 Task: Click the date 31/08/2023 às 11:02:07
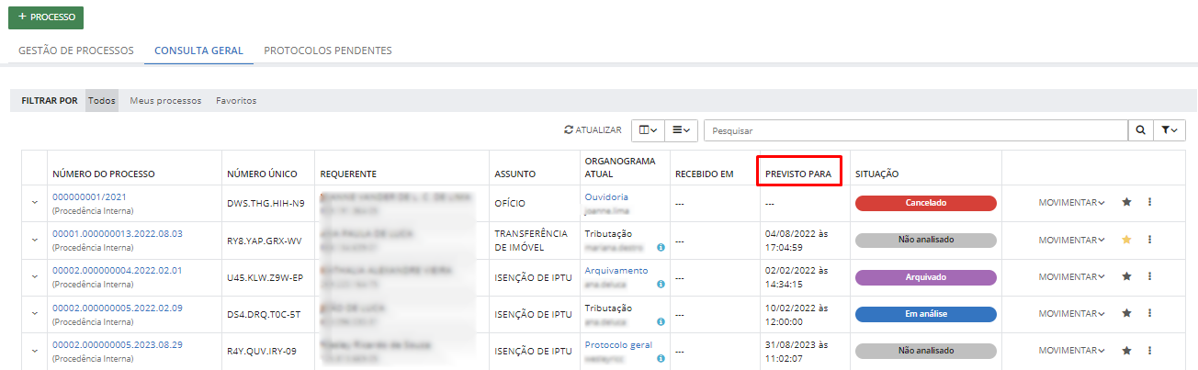click(797, 351)
